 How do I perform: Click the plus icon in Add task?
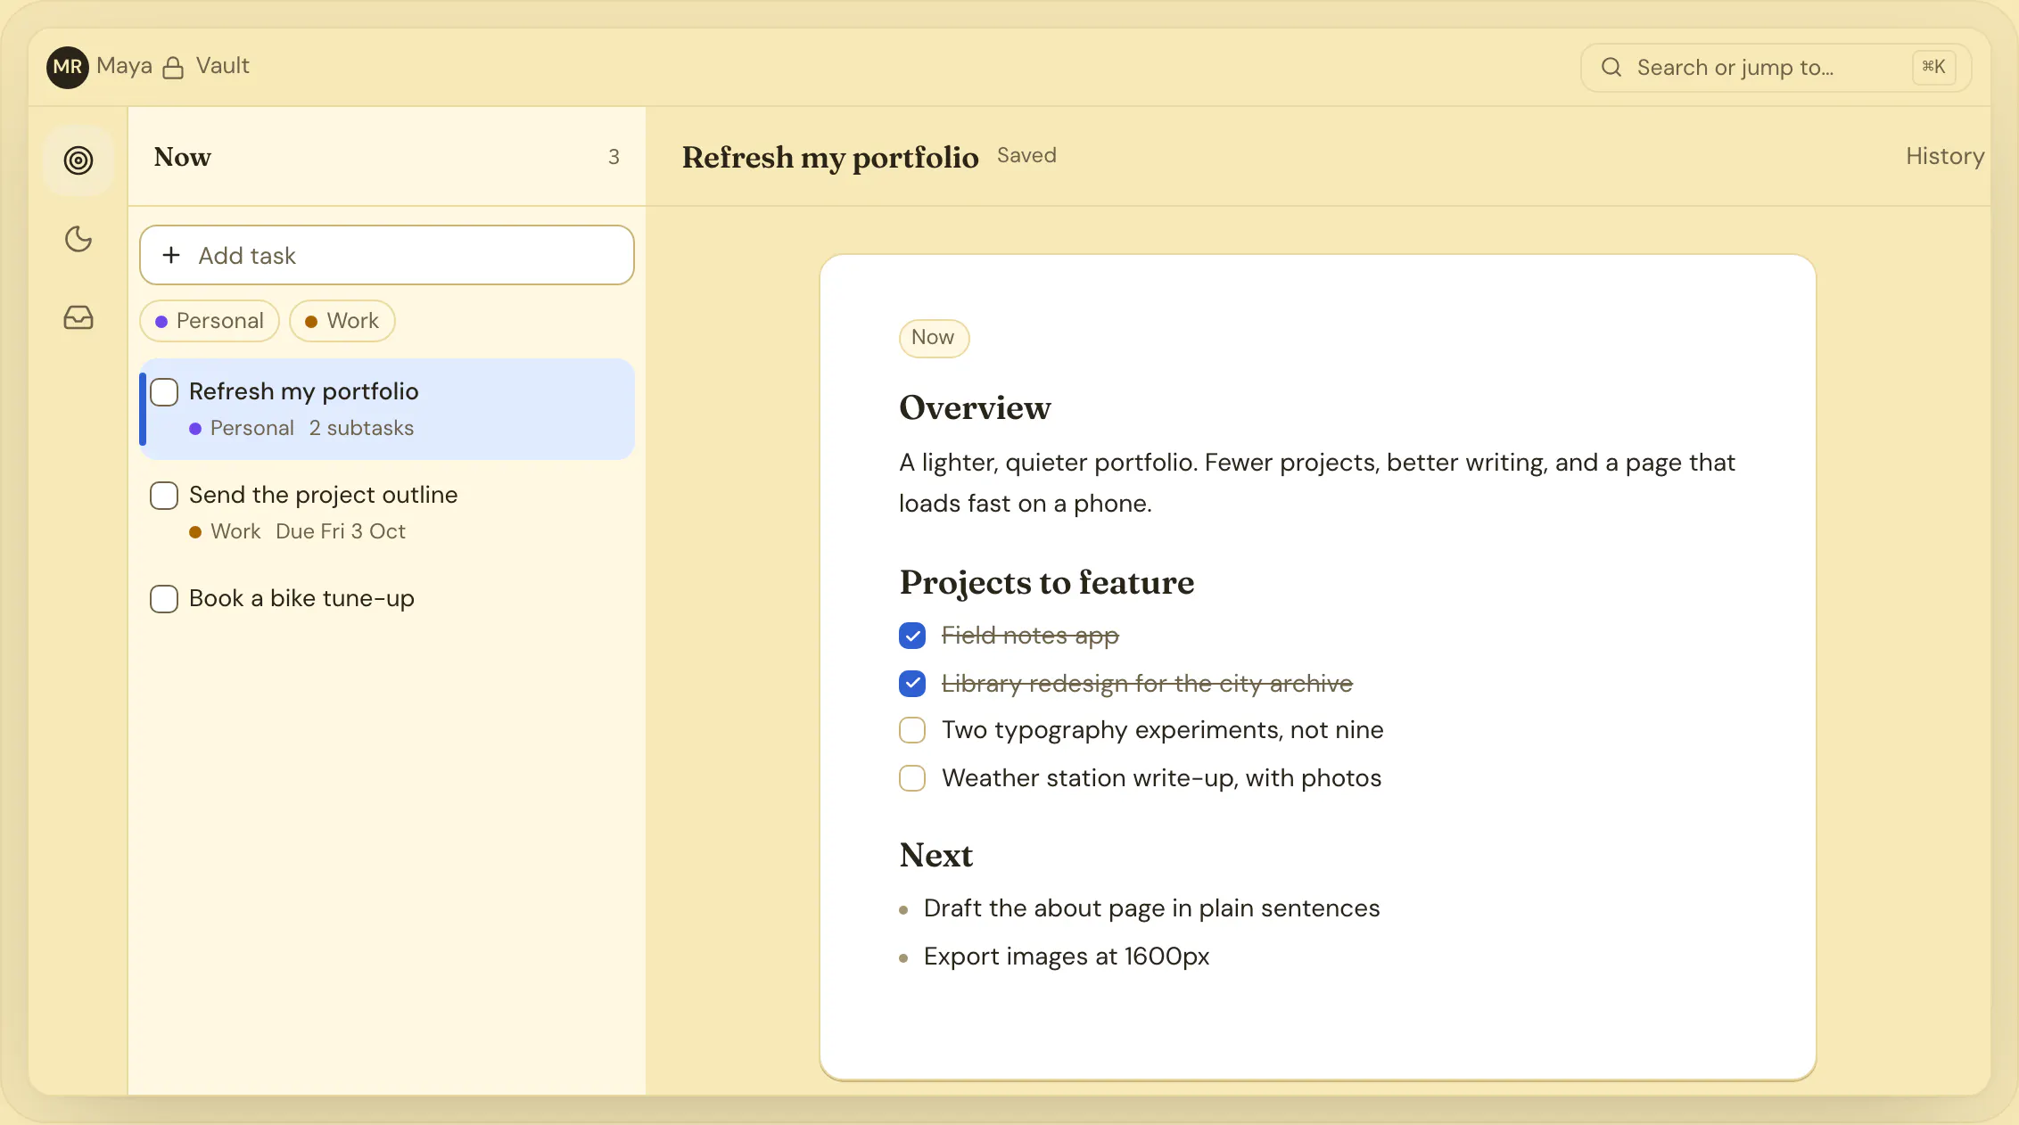(x=171, y=255)
